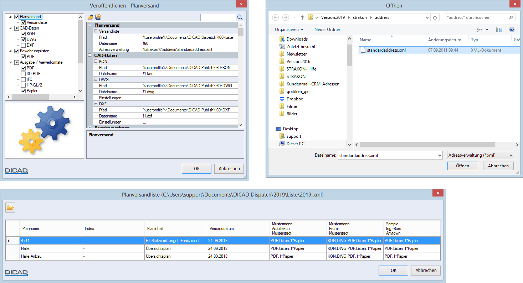Toggle the Planversand checkbox in the tree
The image size is (523, 283).
(17, 17)
